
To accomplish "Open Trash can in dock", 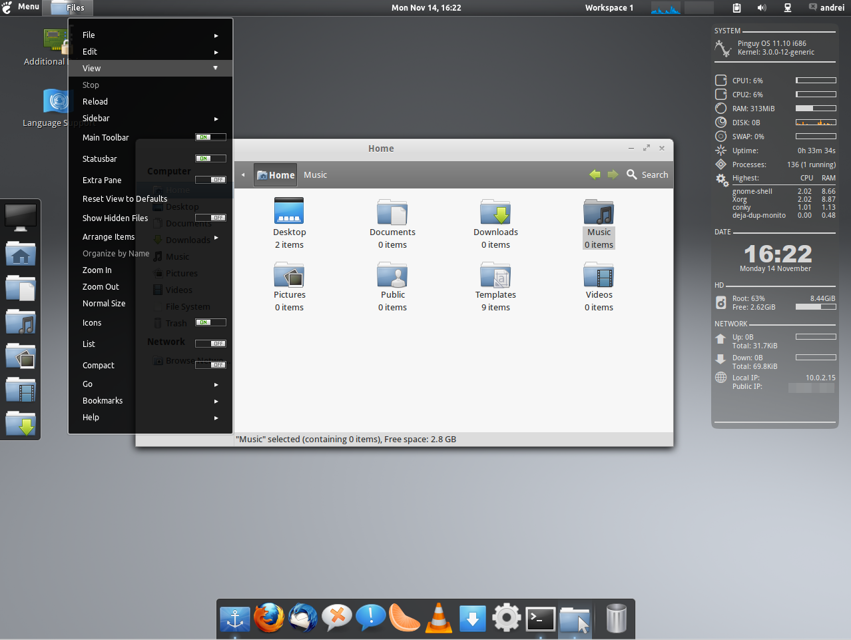I will point(617,618).
